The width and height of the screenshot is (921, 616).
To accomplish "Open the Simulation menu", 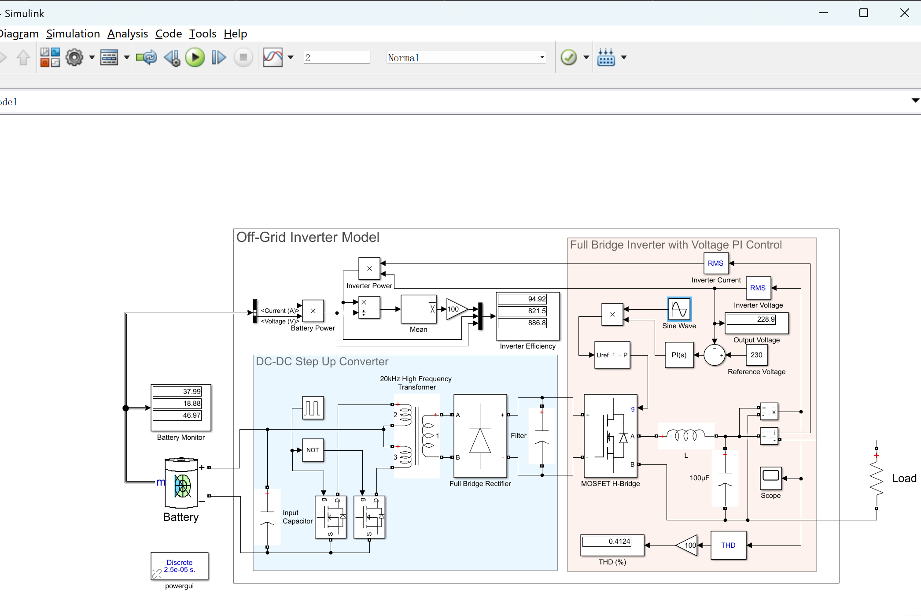I will point(73,34).
